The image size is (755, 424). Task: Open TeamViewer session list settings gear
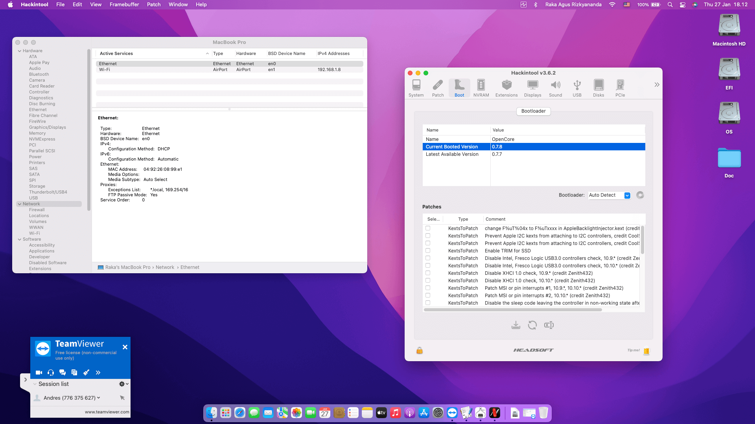click(123, 384)
